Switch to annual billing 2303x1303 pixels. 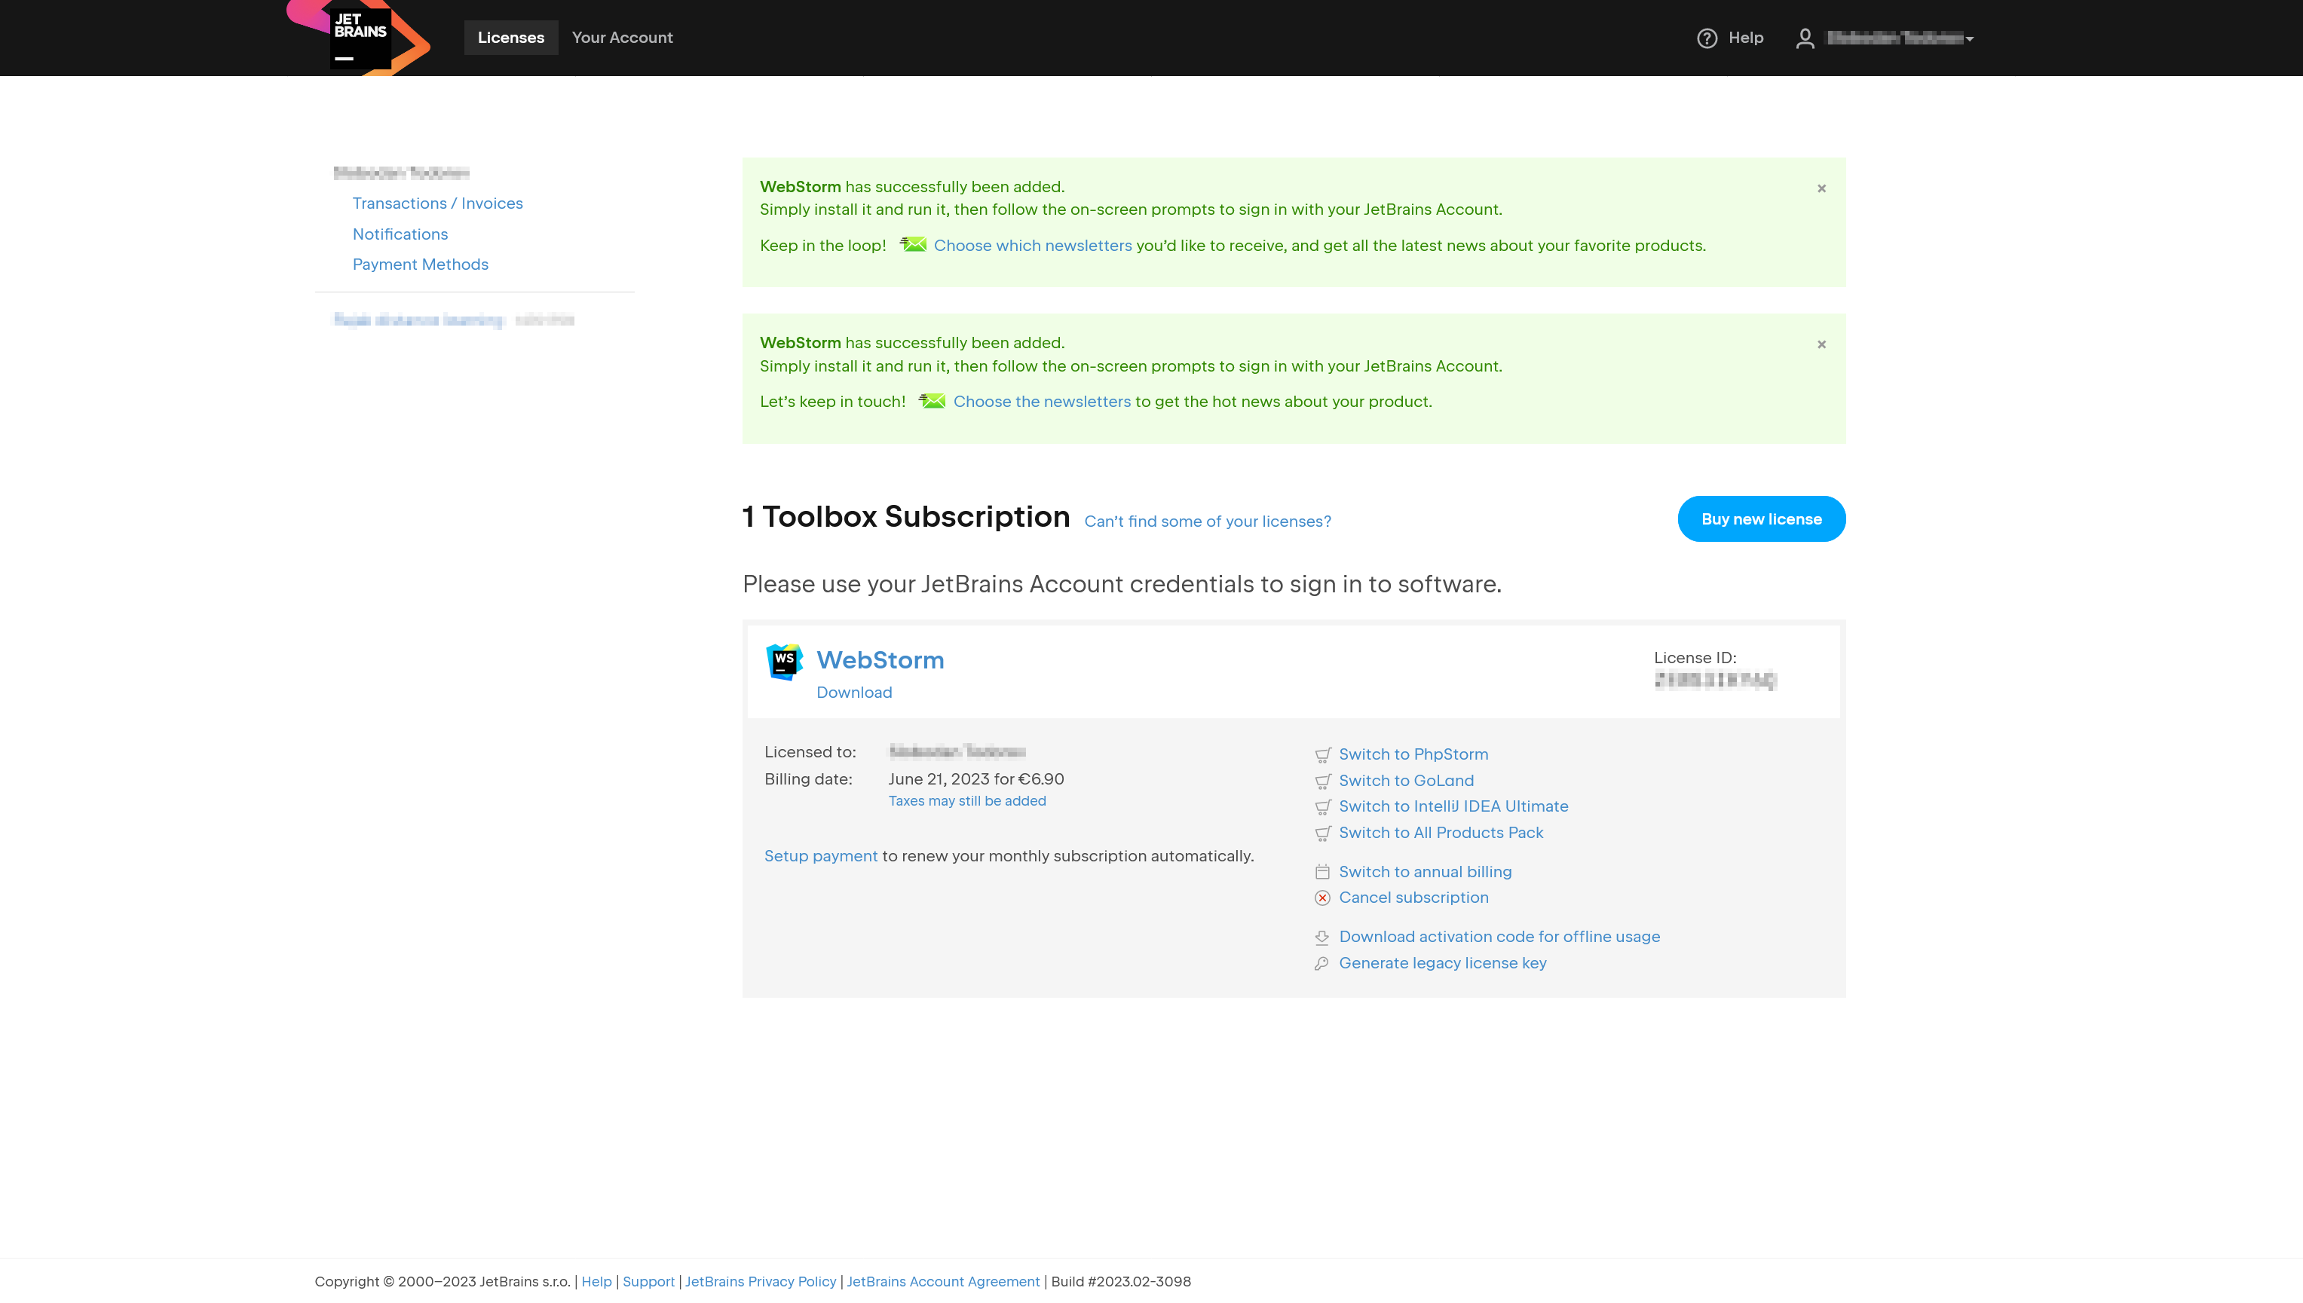[1425, 873]
